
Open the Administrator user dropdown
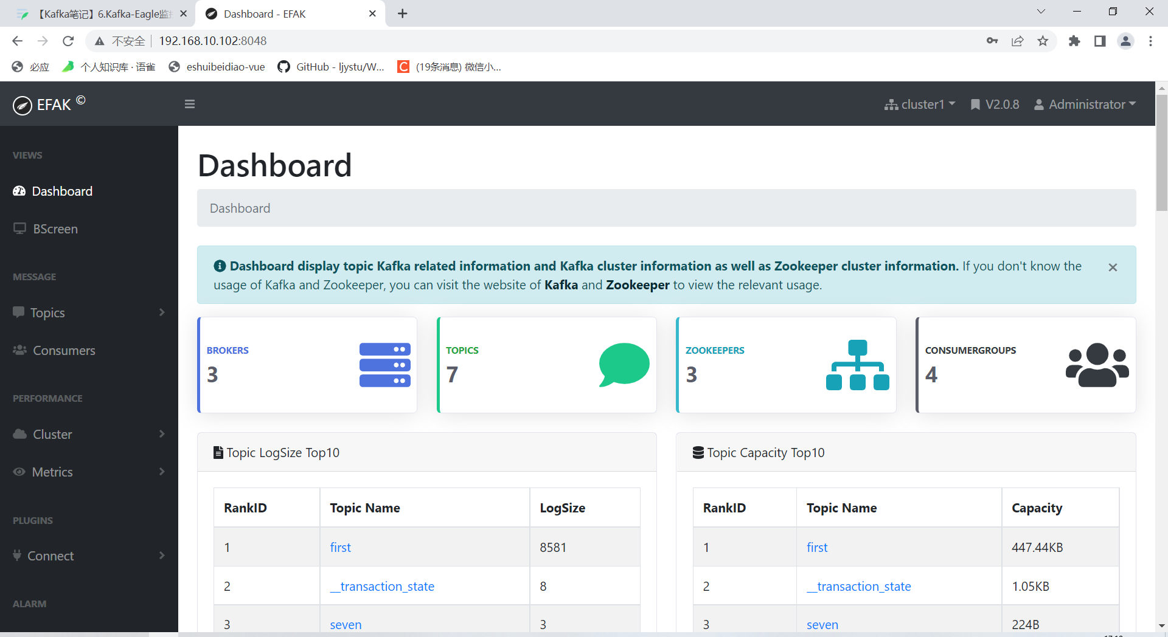coord(1085,105)
